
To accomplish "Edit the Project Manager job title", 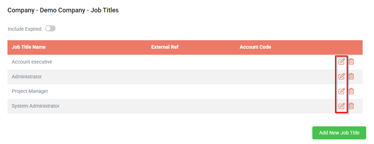I will [x=341, y=91].
